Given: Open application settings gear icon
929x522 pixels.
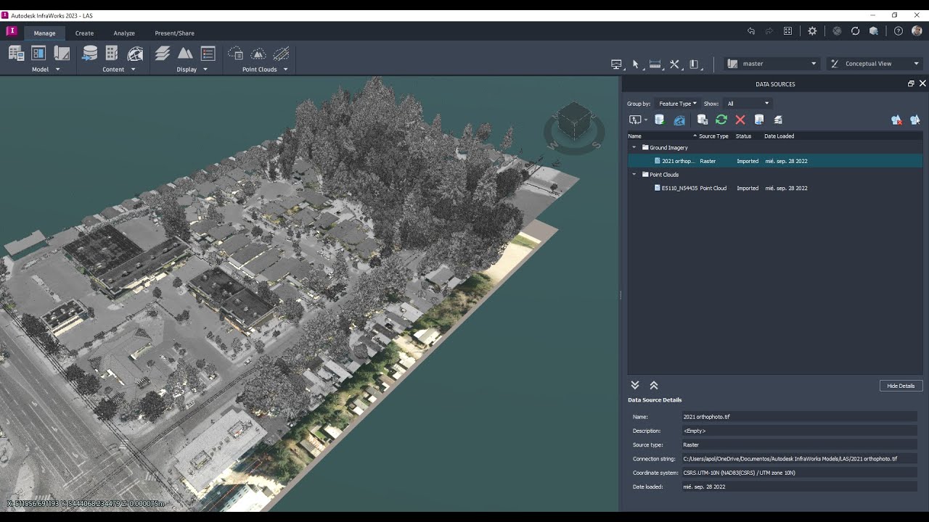Looking at the screenshot, I should (812, 31).
